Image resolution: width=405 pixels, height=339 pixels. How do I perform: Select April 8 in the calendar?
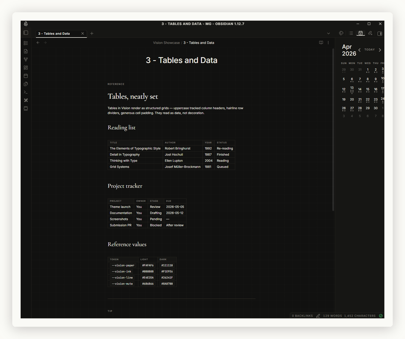tap(368, 80)
